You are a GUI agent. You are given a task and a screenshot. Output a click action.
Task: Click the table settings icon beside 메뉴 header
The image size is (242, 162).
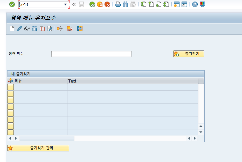pyautogui.click(x=11, y=81)
